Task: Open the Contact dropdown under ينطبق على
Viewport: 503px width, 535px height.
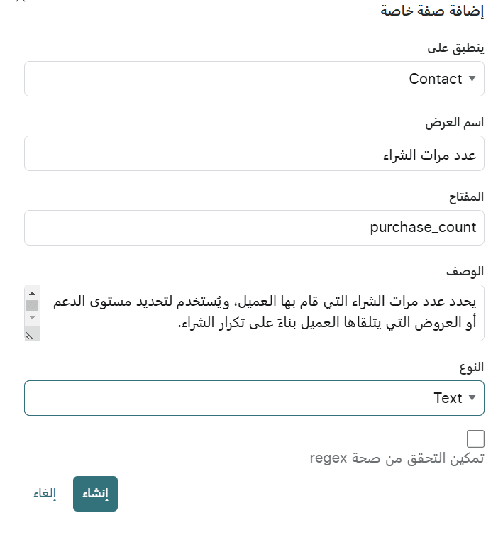Action: (254, 79)
